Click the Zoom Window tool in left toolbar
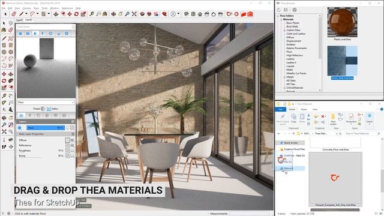The height and width of the screenshot is (216, 384). coord(11,125)
